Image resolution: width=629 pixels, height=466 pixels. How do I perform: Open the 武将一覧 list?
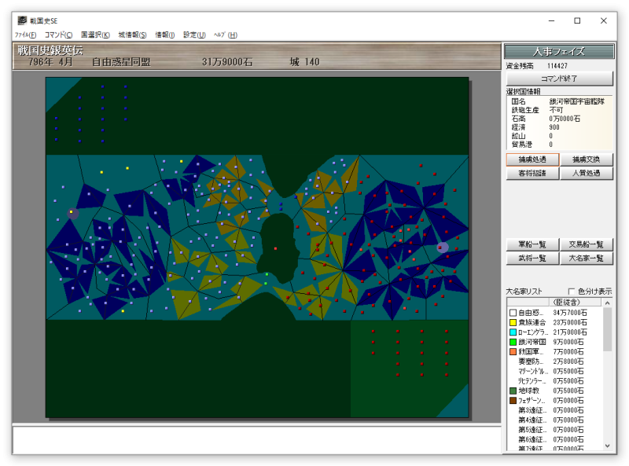(x=532, y=259)
